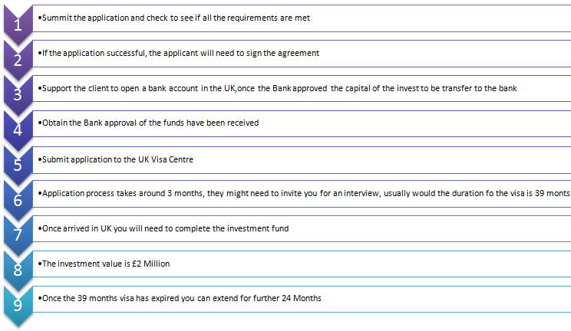Click the step 6 chevron arrow
The image size is (571, 331).
click(18, 201)
